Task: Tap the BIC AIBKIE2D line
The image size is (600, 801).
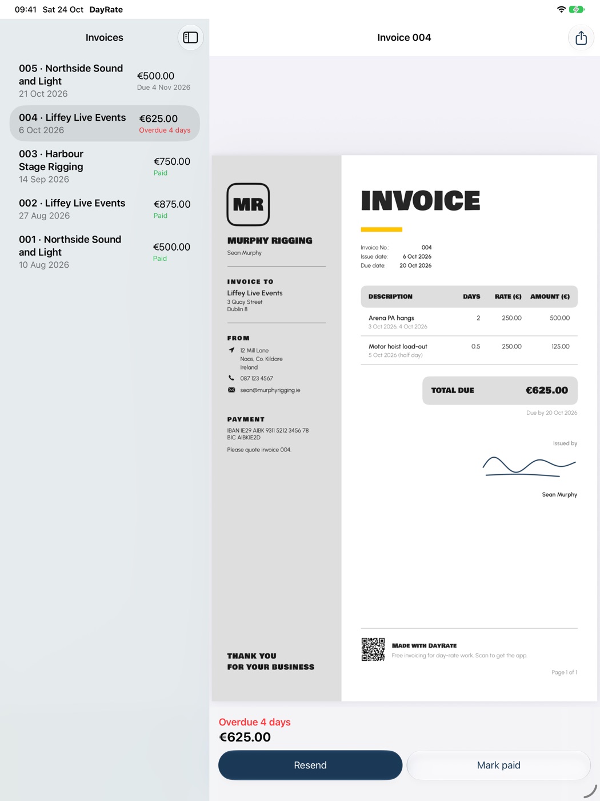Action: click(x=243, y=438)
